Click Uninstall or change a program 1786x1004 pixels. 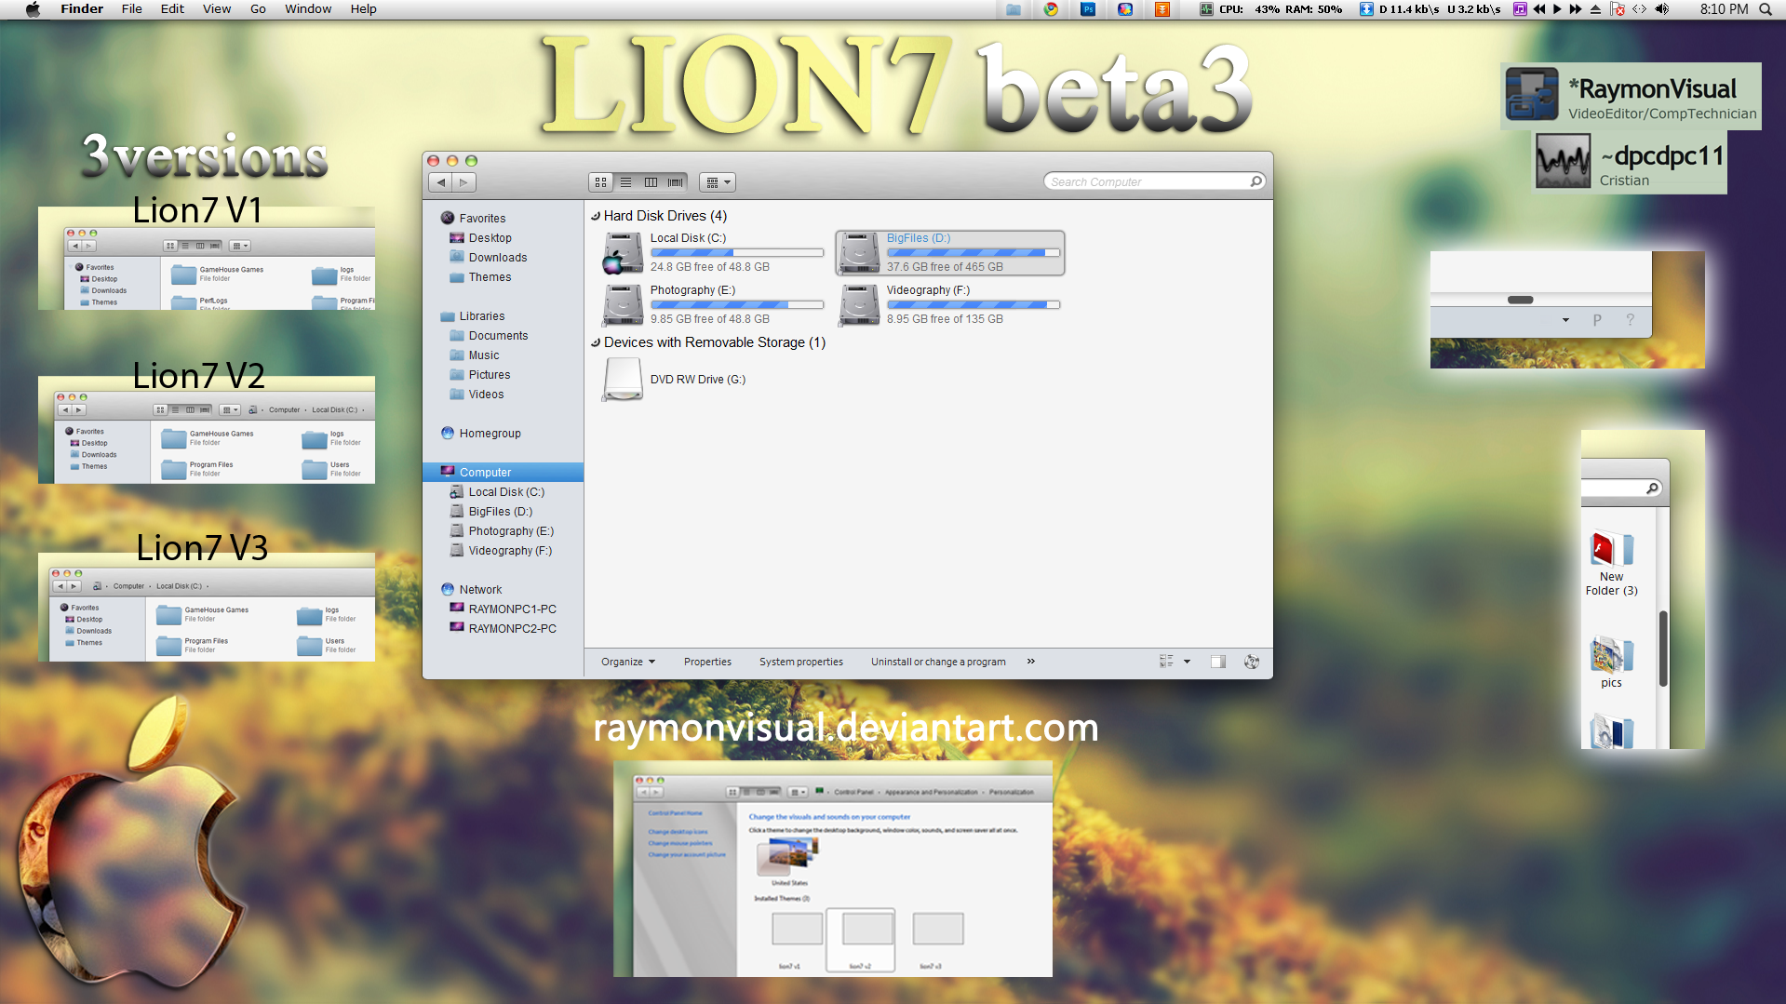(x=937, y=662)
